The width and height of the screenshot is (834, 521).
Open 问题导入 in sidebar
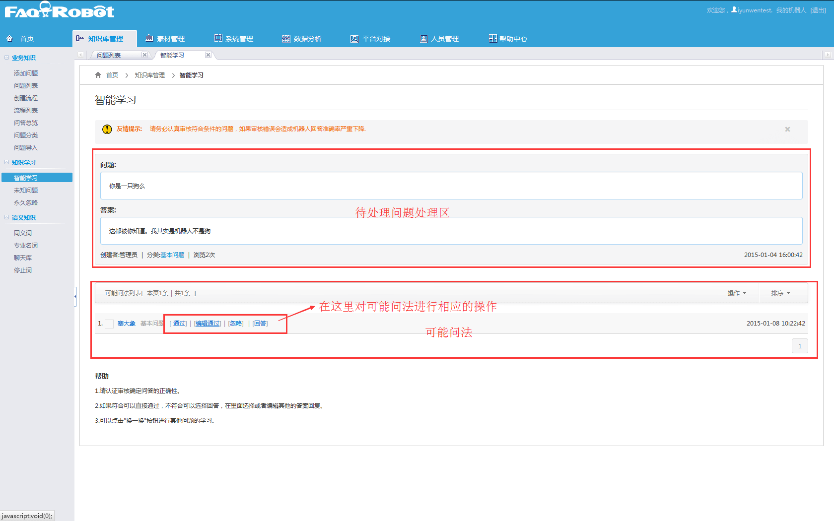coord(26,148)
